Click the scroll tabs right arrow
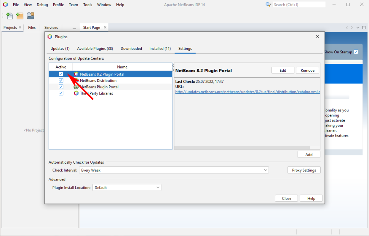The height and width of the screenshot is (236, 369). click(x=352, y=27)
